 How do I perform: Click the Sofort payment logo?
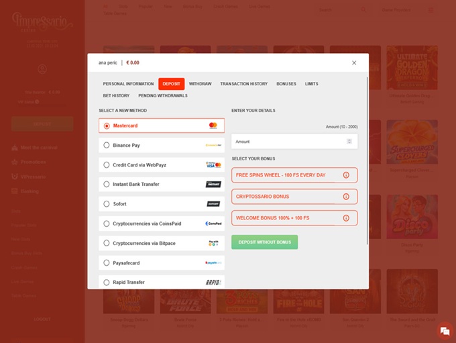click(x=213, y=203)
